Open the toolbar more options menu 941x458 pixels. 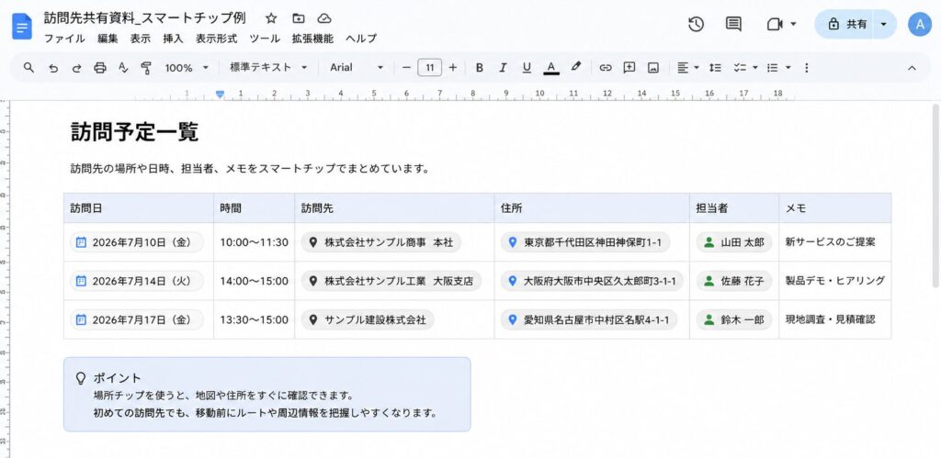(x=807, y=68)
